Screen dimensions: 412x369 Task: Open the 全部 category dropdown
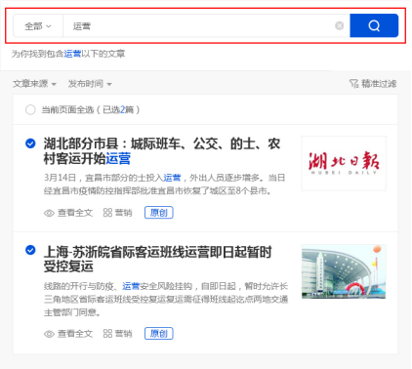(38, 26)
